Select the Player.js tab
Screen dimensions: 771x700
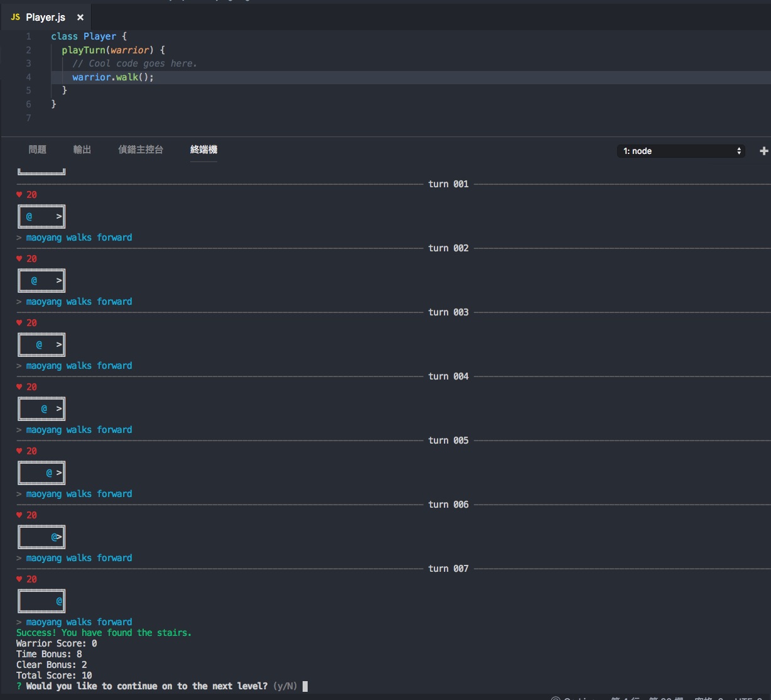point(45,18)
